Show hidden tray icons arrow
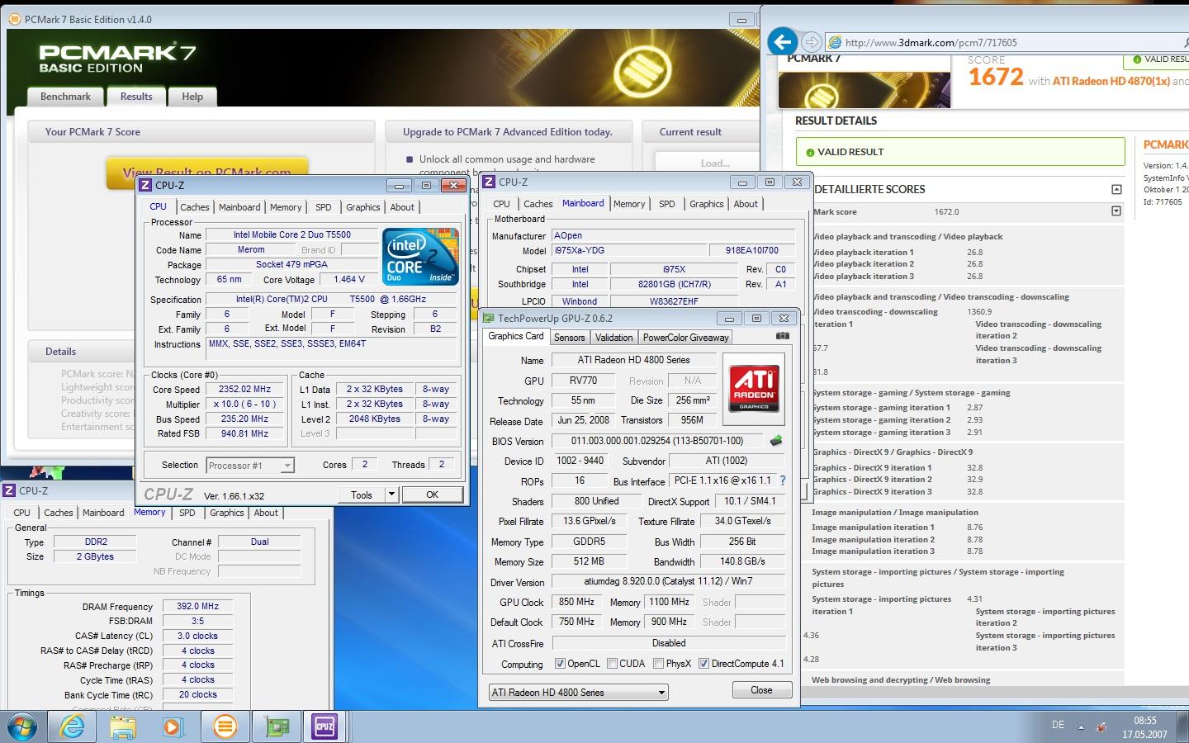Image resolution: width=1189 pixels, height=743 pixels. click(1081, 727)
